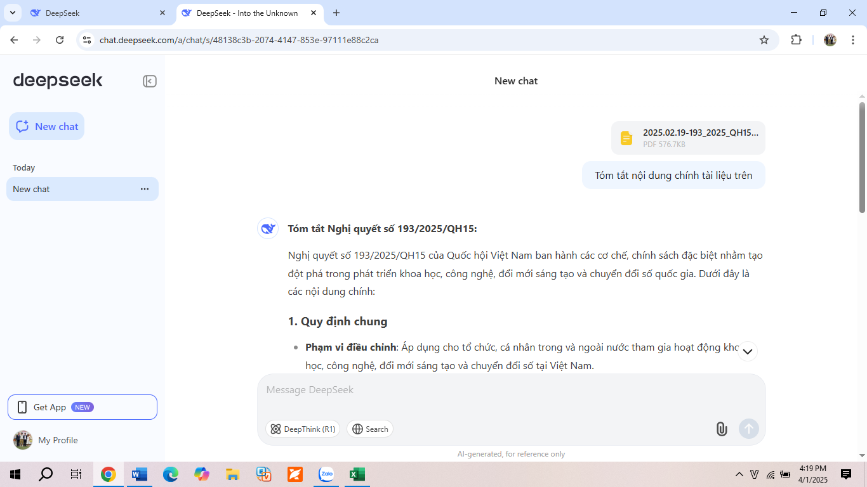This screenshot has width=867, height=487.
Task: Focus the Message DeepSeek input field
Action: click(511, 390)
